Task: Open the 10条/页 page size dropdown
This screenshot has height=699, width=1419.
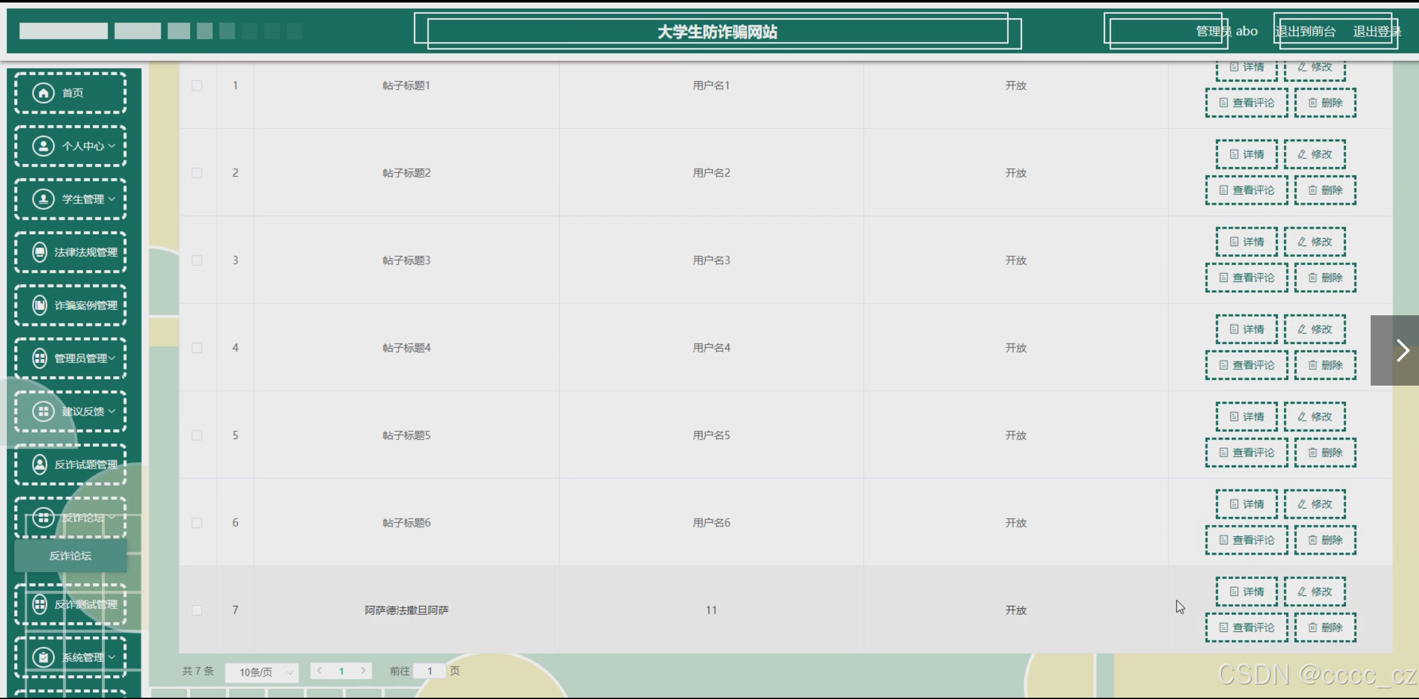Action: [262, 672]
